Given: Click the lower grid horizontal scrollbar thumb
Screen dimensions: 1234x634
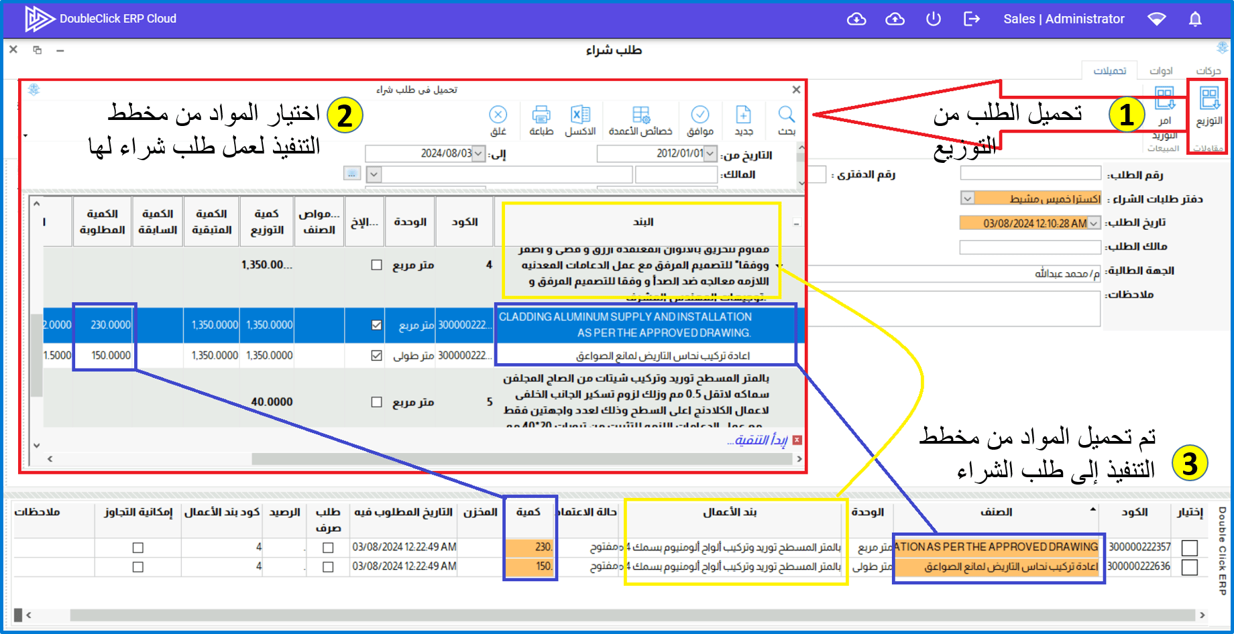Looking at the screenshot, I should coord(633,615).
